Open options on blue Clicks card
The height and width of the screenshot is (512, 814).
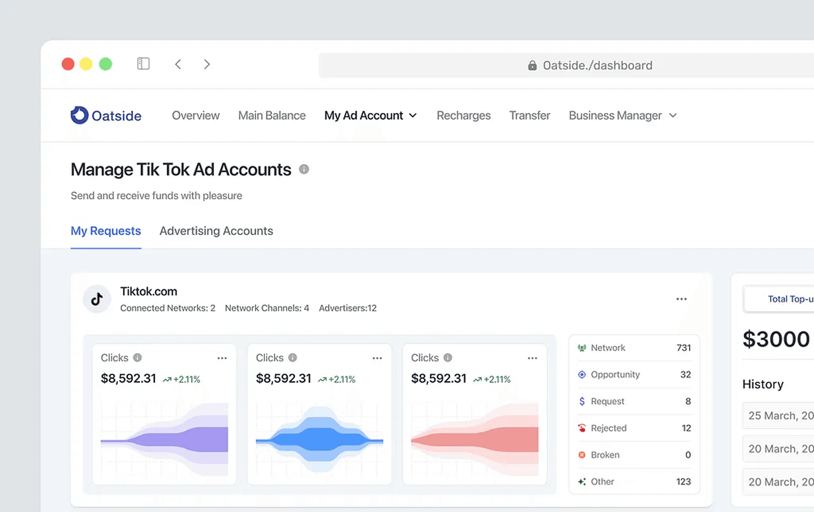pyautogui.click(x=377, y=358)
